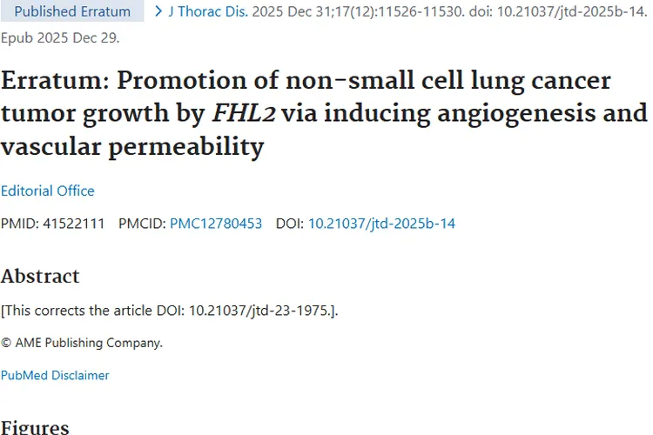The image size is (653, 435).
Task: Click the PMCID label text
Action: point(142,224)
